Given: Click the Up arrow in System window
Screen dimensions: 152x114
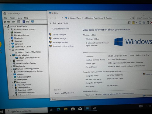Looking at the screenshot, I should click(x=62, y=18).
